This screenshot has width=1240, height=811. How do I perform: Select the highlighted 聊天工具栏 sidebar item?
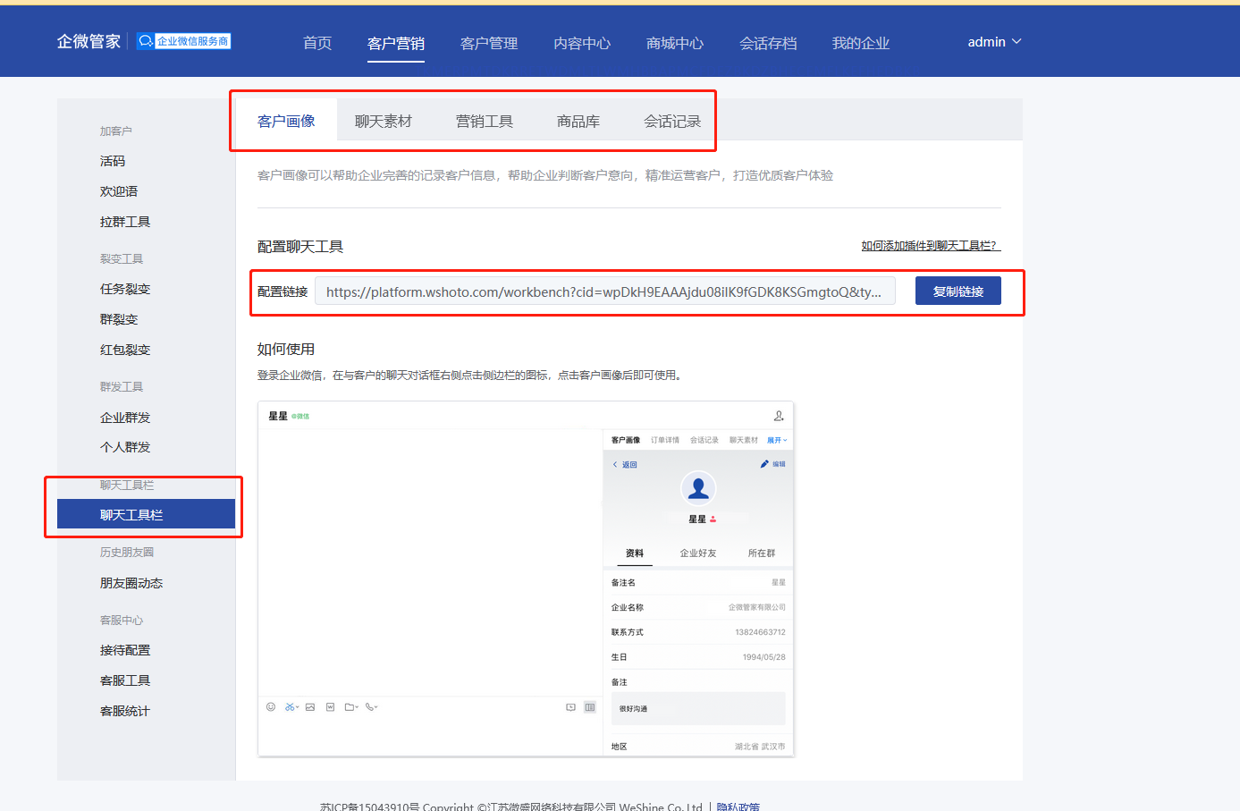coord(146,514)
